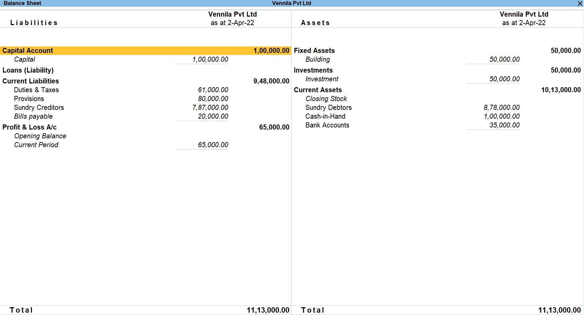
Task: Click the Duties & Taxes amount 61,000.00
Action: coord(213,90)
